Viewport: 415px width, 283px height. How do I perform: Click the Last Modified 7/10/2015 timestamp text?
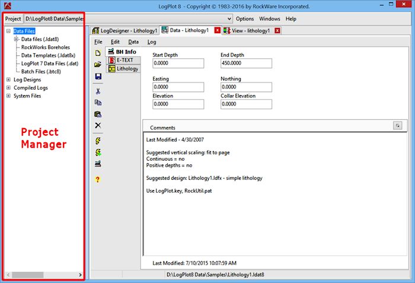click(x=194, y=263)
